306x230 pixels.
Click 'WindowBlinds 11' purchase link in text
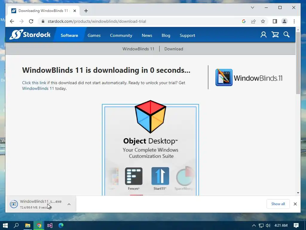[38, 88]
